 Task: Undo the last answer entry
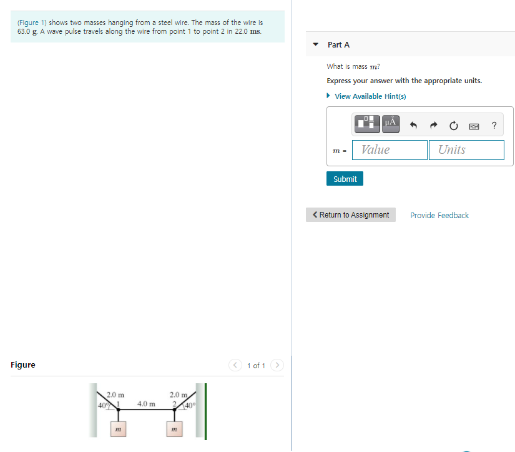[413, 125]
